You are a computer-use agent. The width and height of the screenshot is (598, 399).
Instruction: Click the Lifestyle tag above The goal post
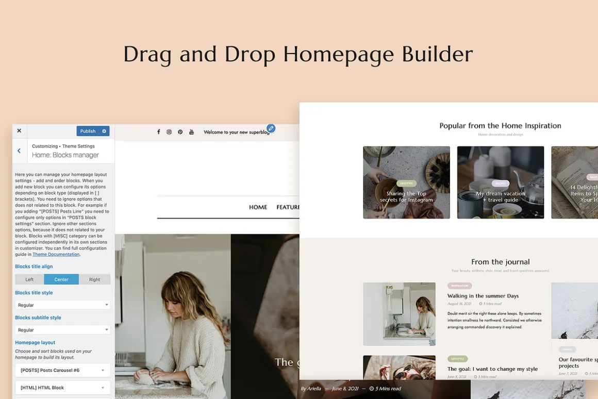pyautogui.click(x=458, y=359)
